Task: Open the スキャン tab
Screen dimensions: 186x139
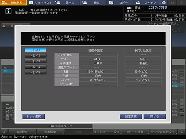Action: tap(146, 3)
